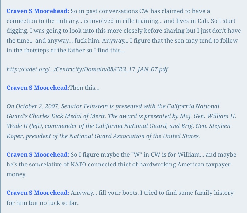Image resolution: width=247 pixels, height=213 pixels.
Task: Click the words "for him but no luck so far"
Action: (x=43, y=203)
